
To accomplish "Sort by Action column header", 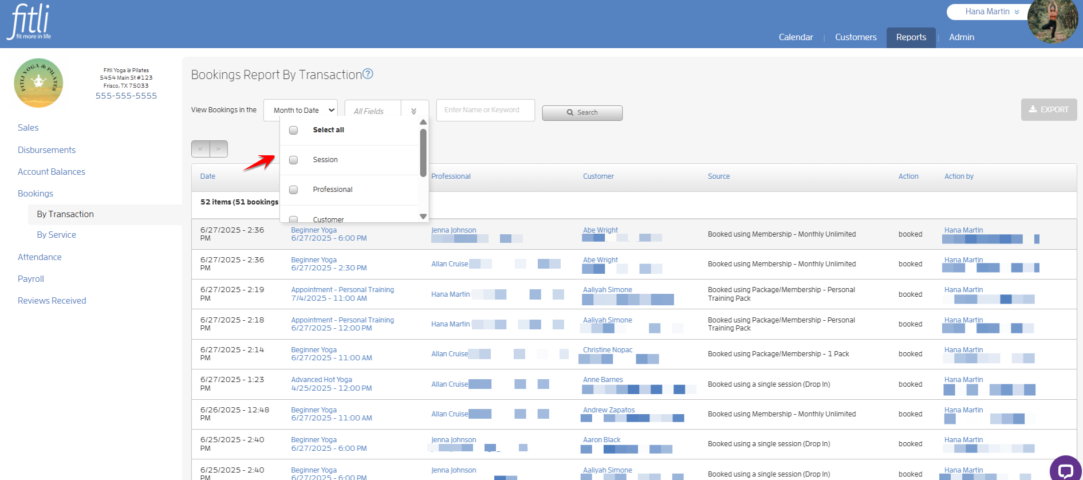I will point(908,176).
